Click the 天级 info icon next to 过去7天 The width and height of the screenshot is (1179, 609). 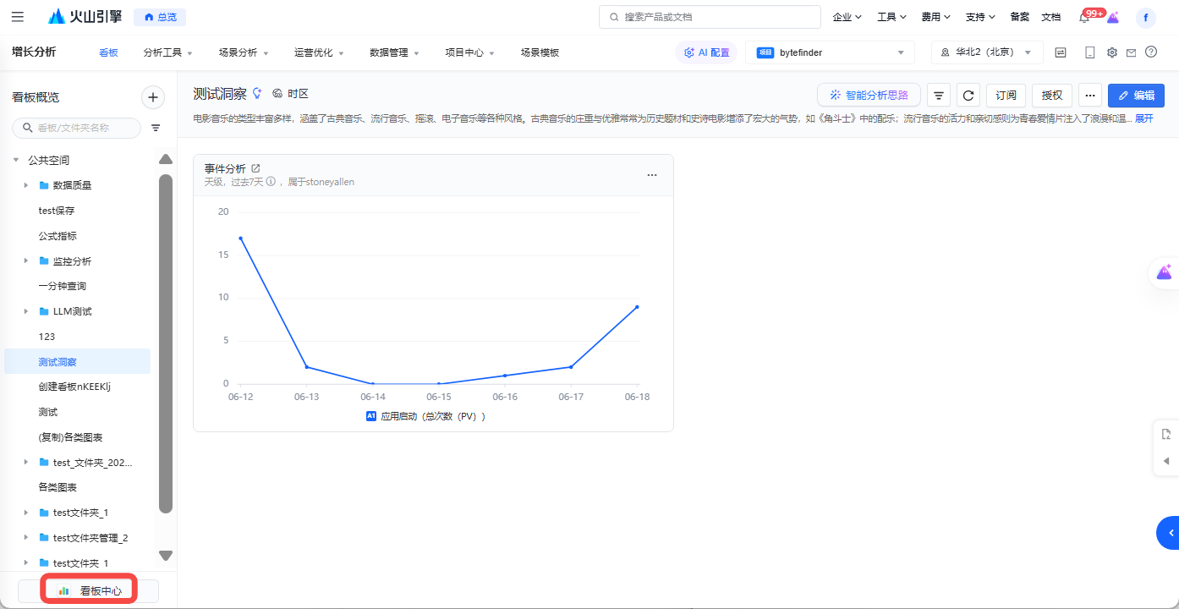[271, 182]
